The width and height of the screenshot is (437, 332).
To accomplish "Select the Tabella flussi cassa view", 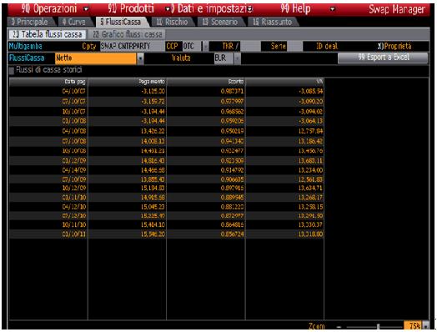I will click(48, 34).
